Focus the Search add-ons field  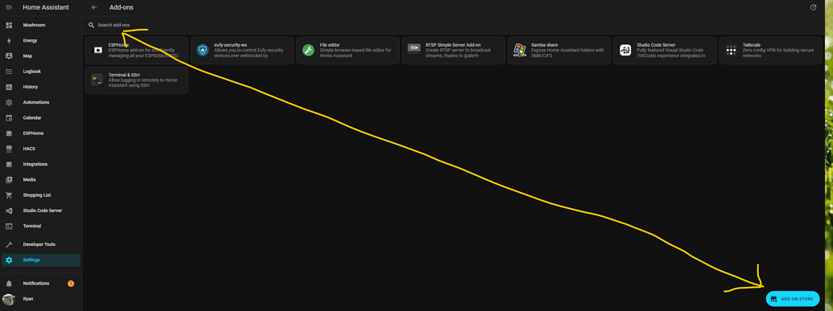[x=453, y=25]
